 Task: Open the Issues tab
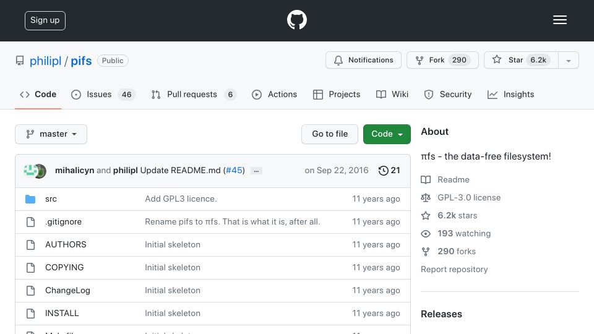[x=103, y=94]
